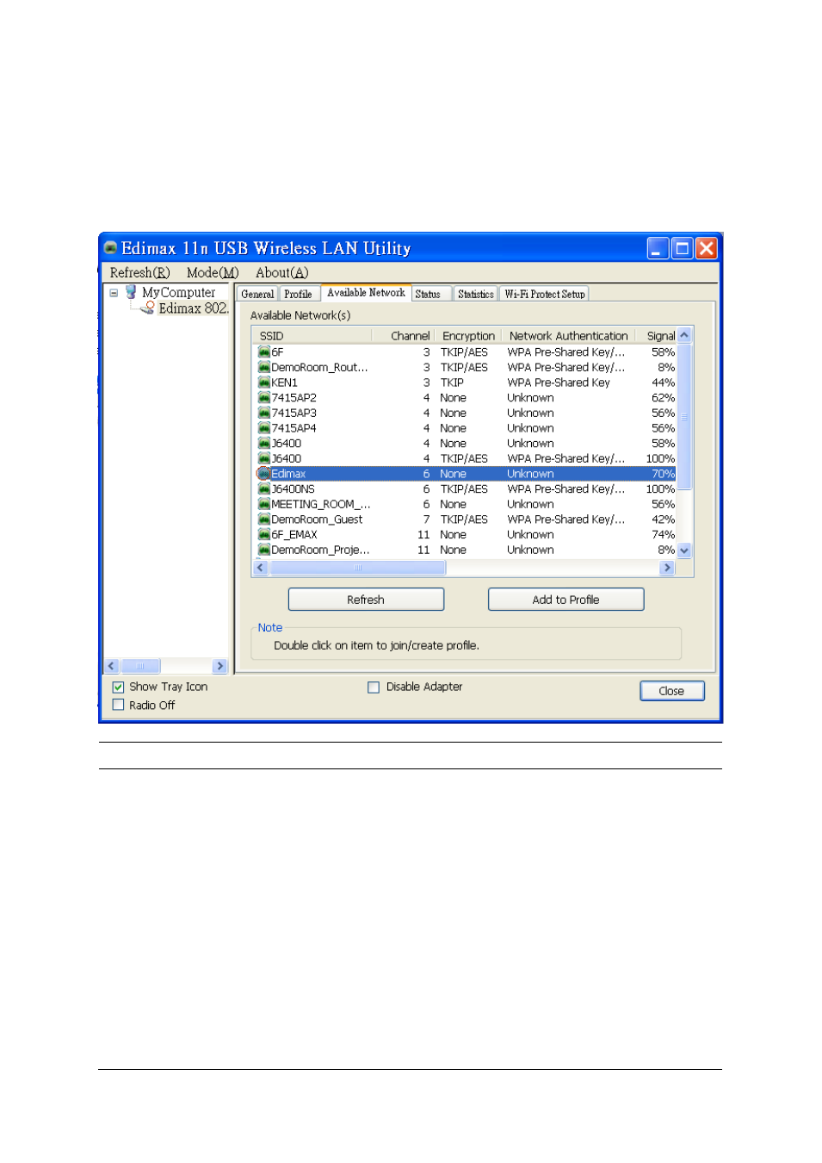The width and height of the screenshot is (822, 1163).
Task: Select the Available Network tab
Action: click(366, 293)
